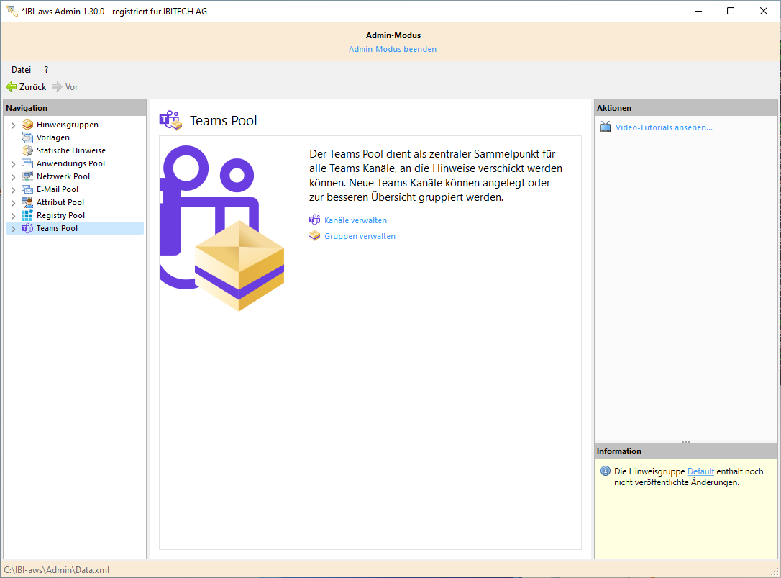Open Kanäle verwalten link

[x=355, y=220]
